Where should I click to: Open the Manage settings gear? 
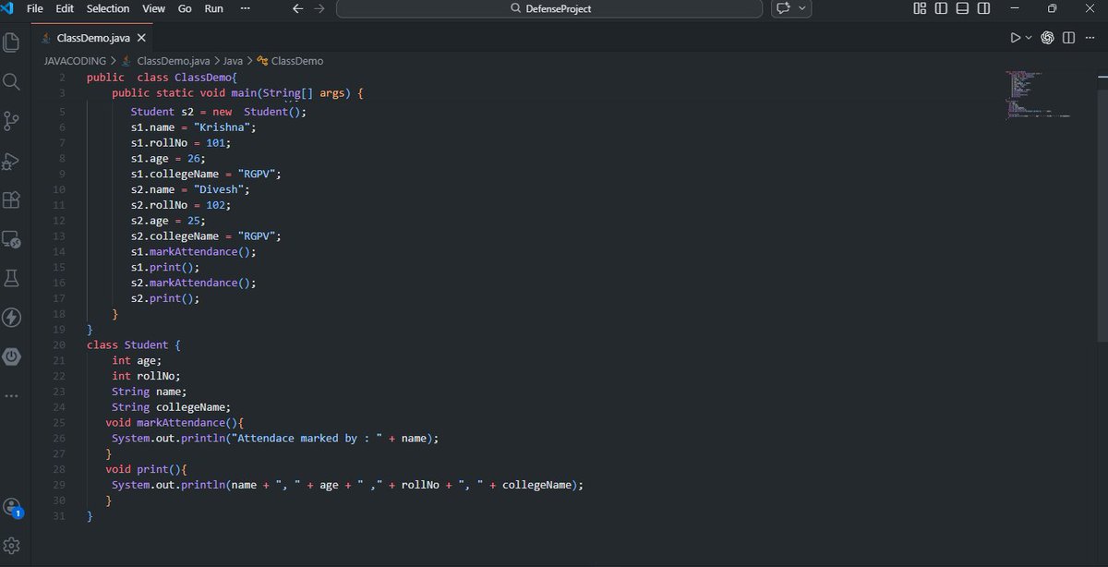(x=12, y=546)
